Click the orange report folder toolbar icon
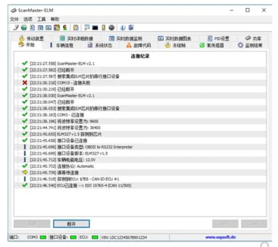This screenshot has height=247, width=278. click(76, 28)
